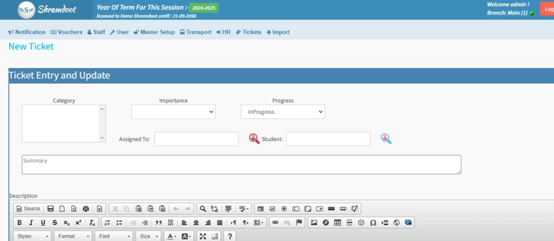Open the Importance dropdown
Screen dimensions: 554x241
point(173,112)
